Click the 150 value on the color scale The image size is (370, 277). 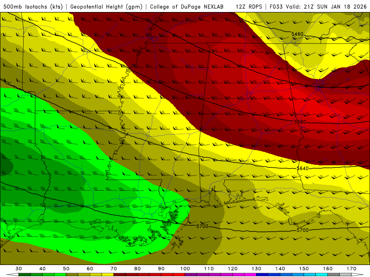click(x=304, y=269)
